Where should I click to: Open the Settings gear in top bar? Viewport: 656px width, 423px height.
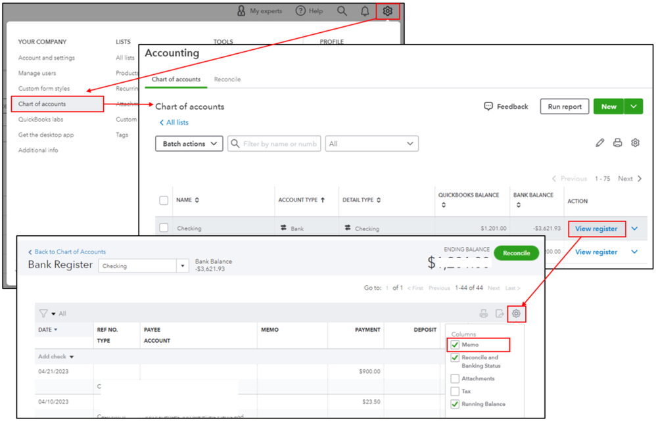387,11
